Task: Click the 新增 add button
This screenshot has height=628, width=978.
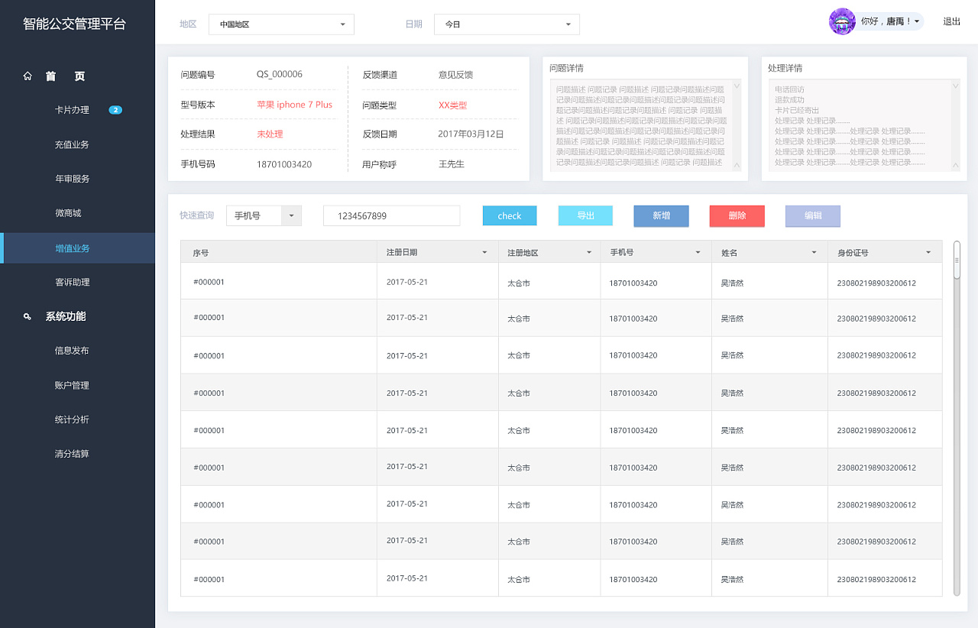Action: (x=660, y=215)
